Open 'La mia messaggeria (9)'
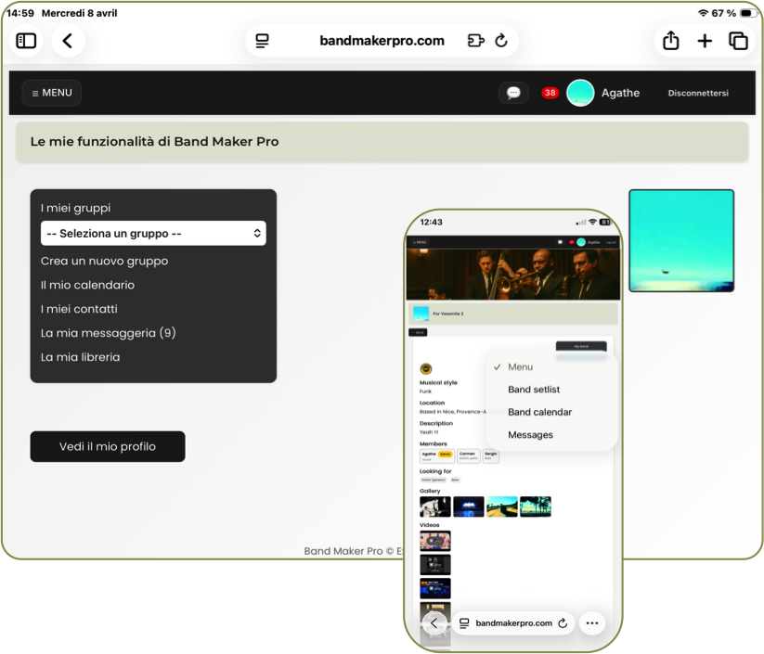This screenshot has height=654, width=764. coord(109,333)
